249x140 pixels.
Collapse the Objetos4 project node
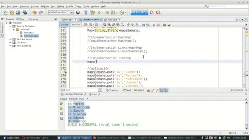point(7,23)
